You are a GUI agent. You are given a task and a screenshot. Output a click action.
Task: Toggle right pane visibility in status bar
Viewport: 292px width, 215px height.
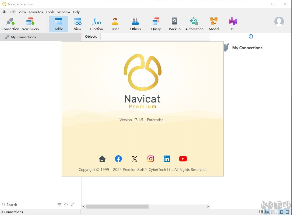(287, 212)
